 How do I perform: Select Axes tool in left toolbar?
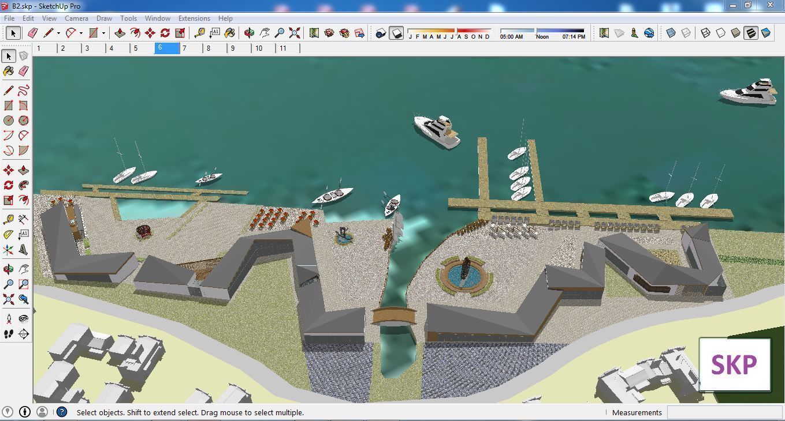click(9, 250)
